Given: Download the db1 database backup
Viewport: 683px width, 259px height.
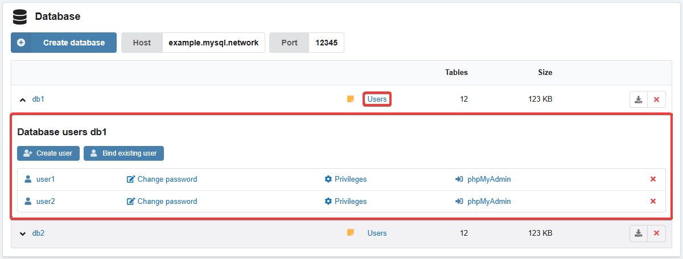Looking at the screenshot, I should click(639, 99).
